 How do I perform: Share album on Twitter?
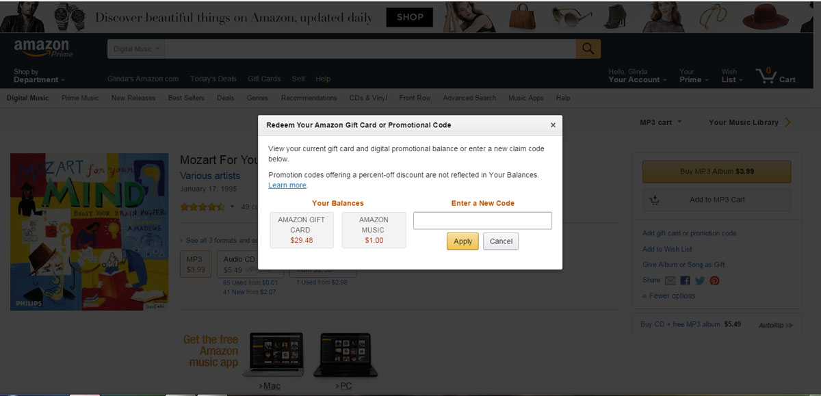point(700,280)
